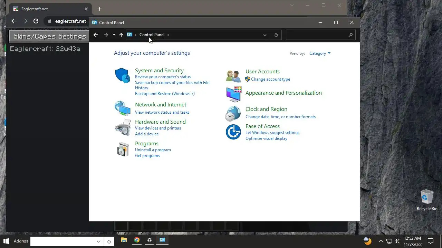Open the taskbar Address dropdown arrow
This screenshot has height=248, width=442.
(98, 241)
